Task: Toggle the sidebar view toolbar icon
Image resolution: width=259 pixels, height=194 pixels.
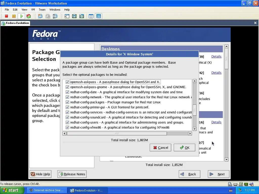Action: [67, 16]
